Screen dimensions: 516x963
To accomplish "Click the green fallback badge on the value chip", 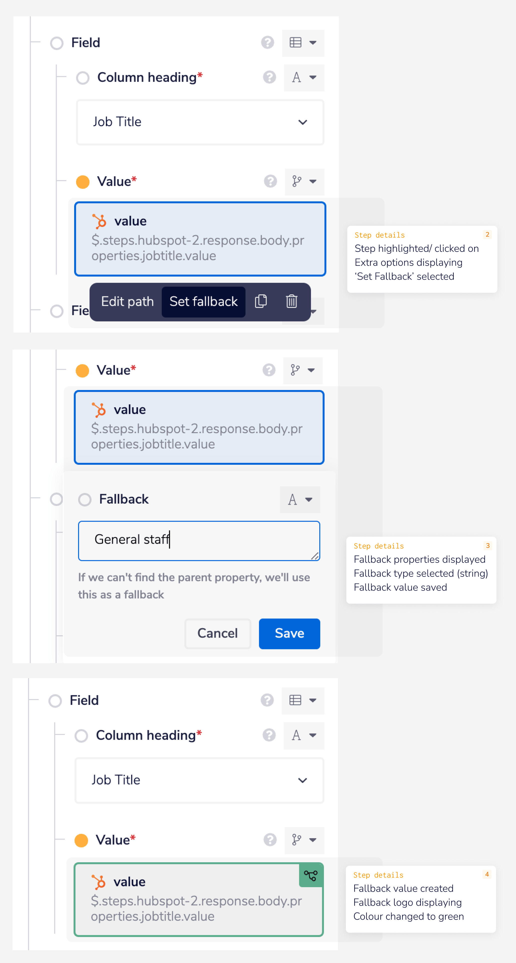I will pyautogui.click(x=311, y=875).
